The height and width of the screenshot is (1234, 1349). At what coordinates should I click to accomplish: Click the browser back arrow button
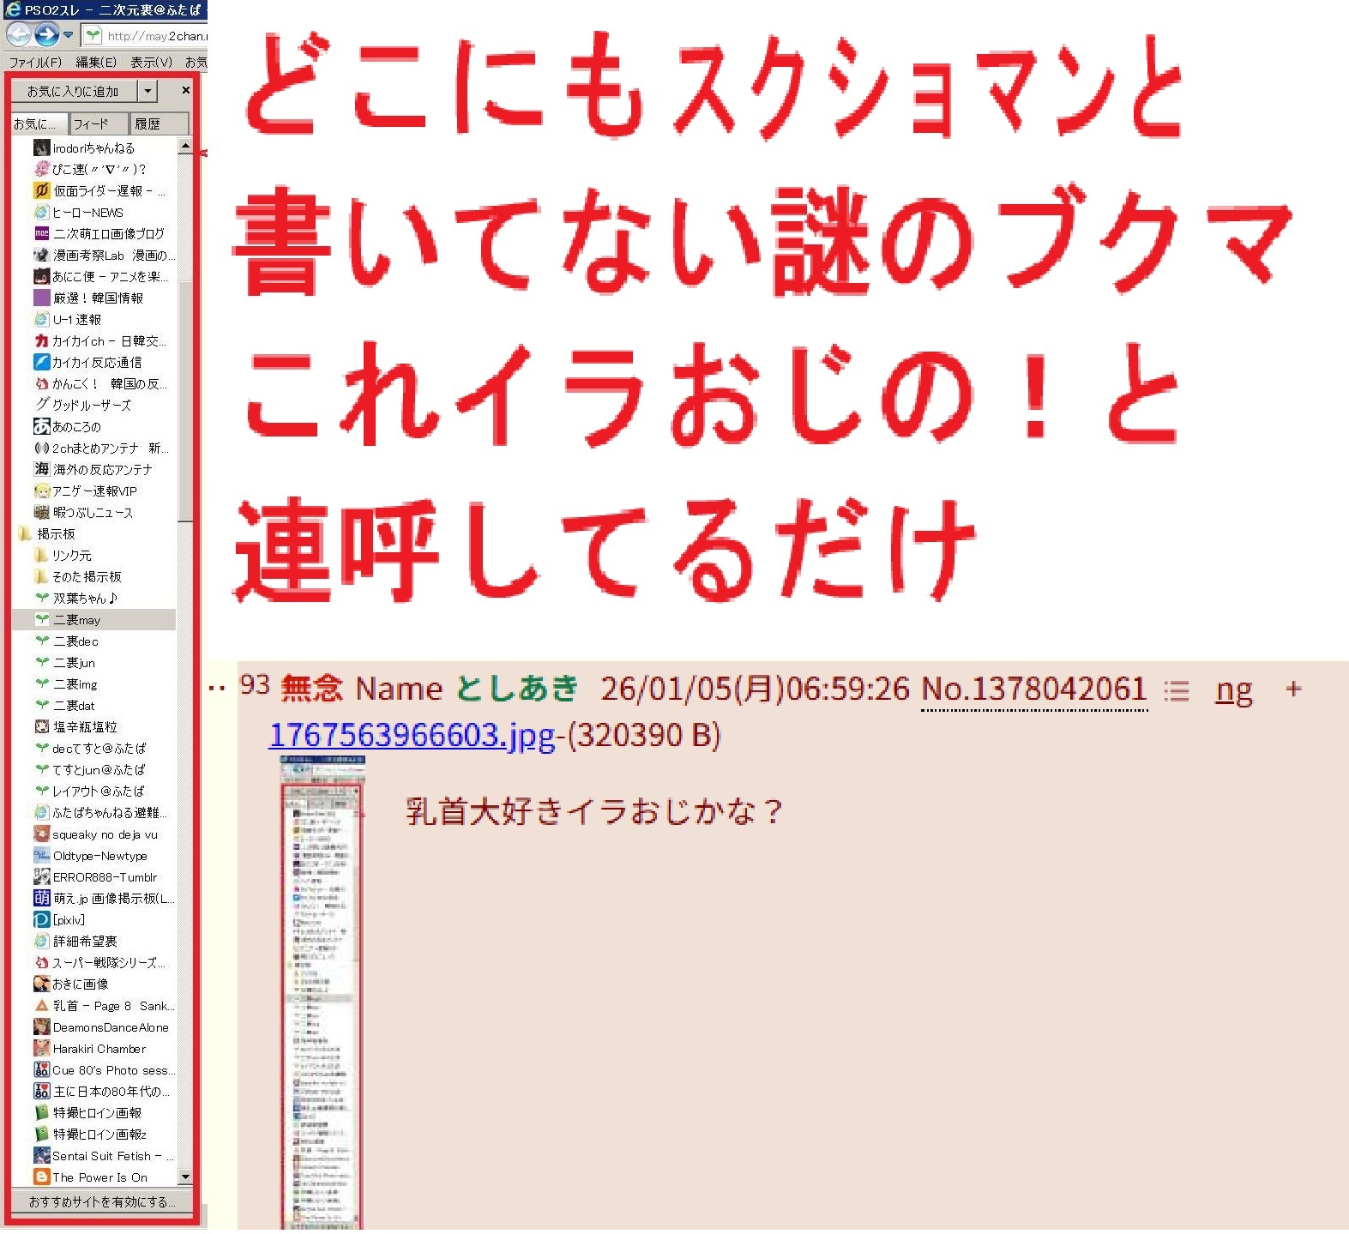pos(19,35)
